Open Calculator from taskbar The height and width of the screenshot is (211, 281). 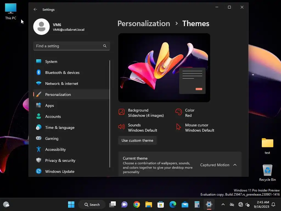point(197,204)
